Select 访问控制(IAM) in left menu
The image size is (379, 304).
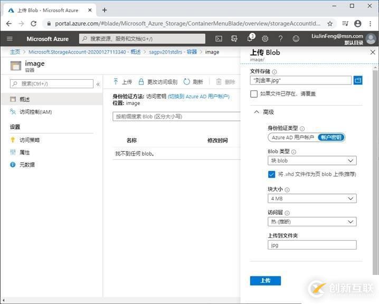pyautogui.click(x=35, y=112)
